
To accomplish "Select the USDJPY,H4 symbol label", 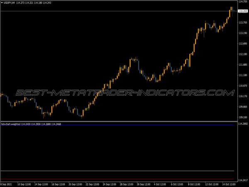I will coord(9,3).
